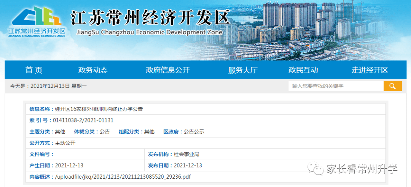Click the 江苏常州经济开发区 header title
Viewport: 411px width, 187px height.
click(x=150, y=18)
